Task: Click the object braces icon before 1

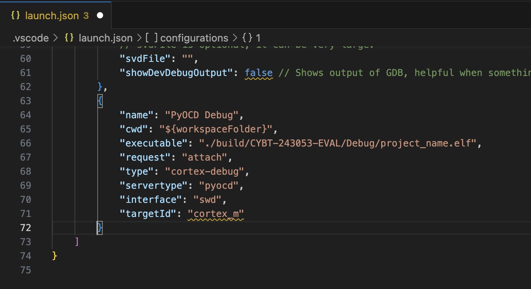Action: coord(247,38)
